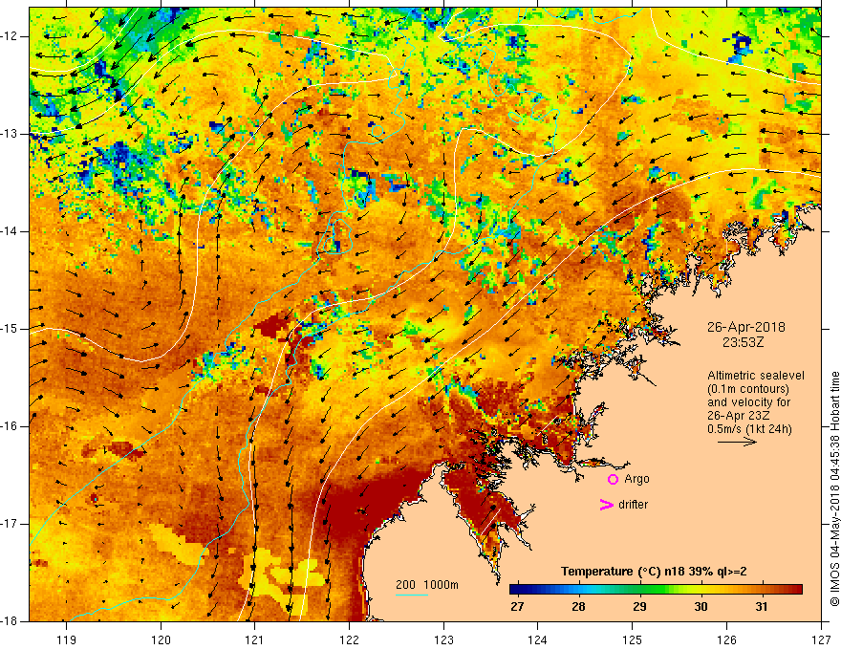This screenshot has height=650, width=841.
Task: Click the '200 1000m' depth contour label
Action: click(427, 585)
